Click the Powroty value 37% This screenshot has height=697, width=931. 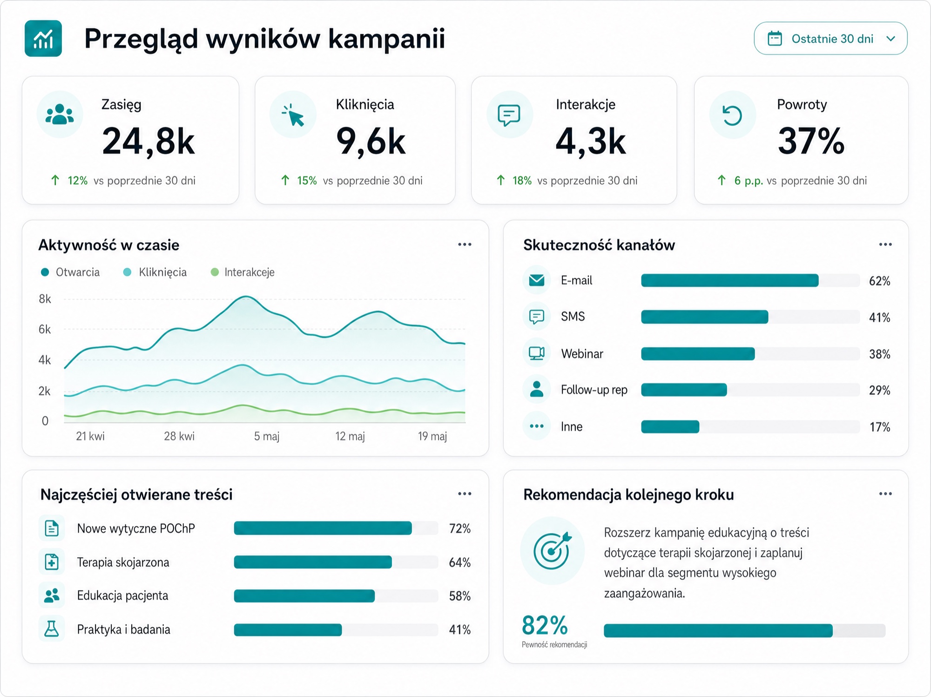811,141
